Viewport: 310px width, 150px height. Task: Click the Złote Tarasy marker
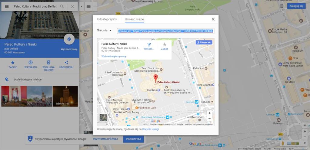(x=128, y=109)
